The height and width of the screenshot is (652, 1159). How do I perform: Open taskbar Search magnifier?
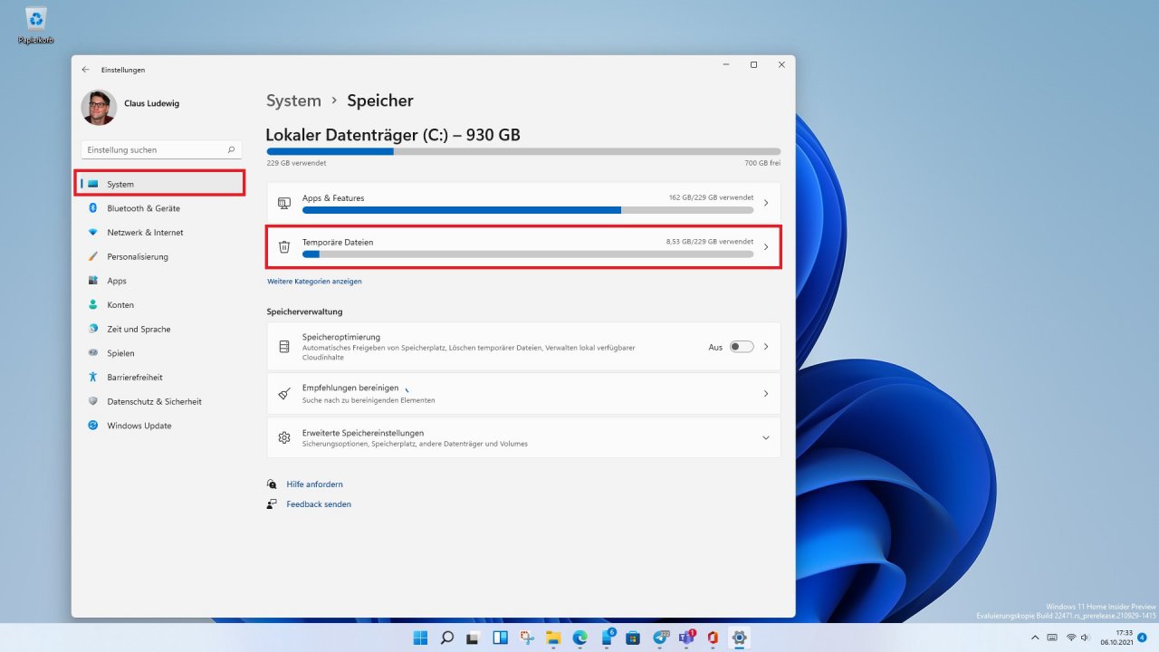(447, 638)
